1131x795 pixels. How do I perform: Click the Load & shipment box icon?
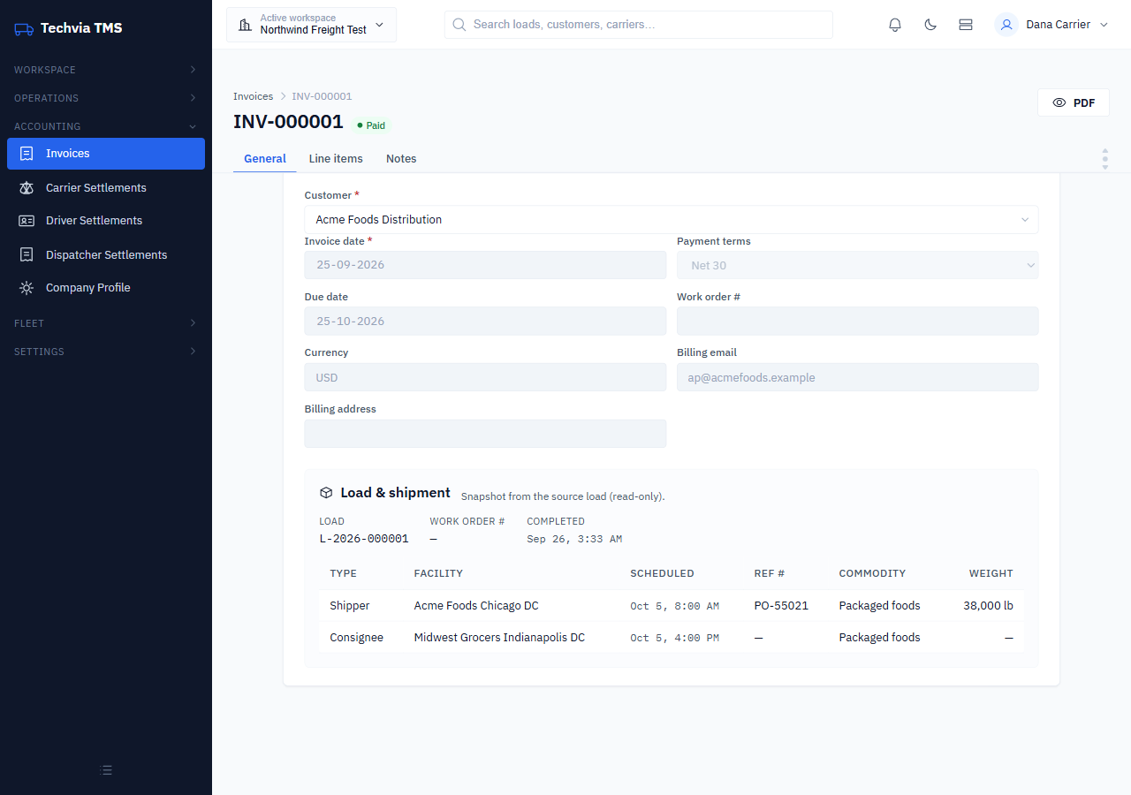pyautogui.click(x=326, y=493)
